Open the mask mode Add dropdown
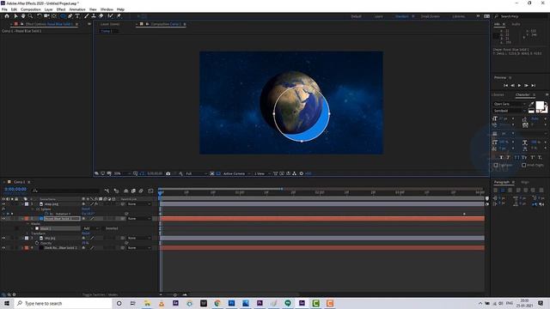 [90, 228]
